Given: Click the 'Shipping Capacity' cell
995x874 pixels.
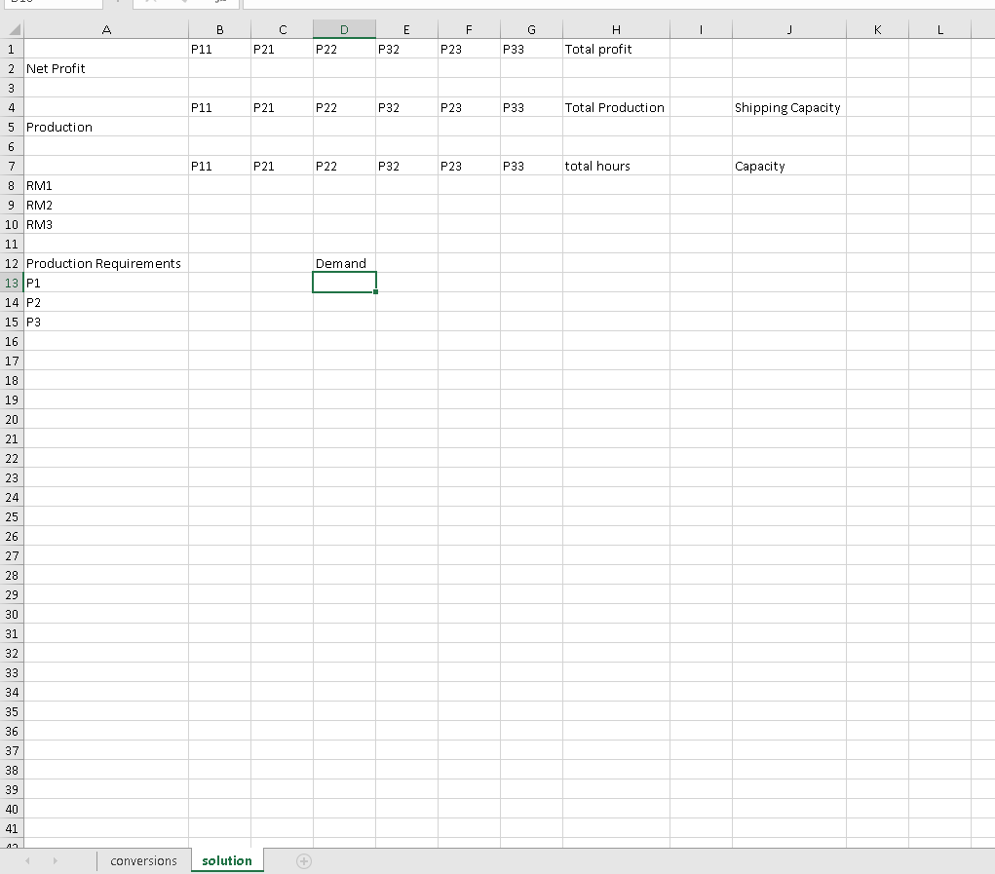Looking at the screenshot, I should tap(788, 107).
